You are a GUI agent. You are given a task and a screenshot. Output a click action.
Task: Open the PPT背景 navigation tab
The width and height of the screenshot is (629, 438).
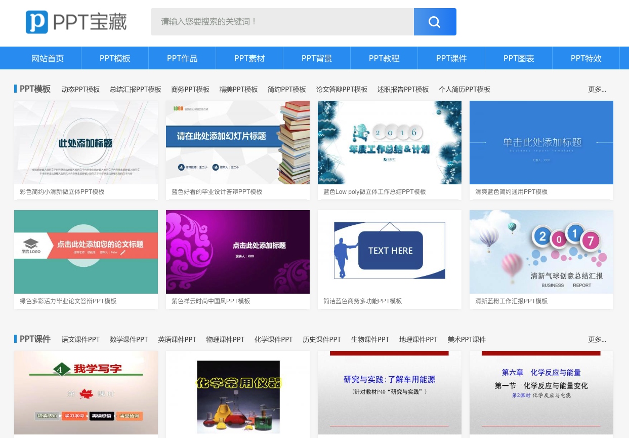317,58
